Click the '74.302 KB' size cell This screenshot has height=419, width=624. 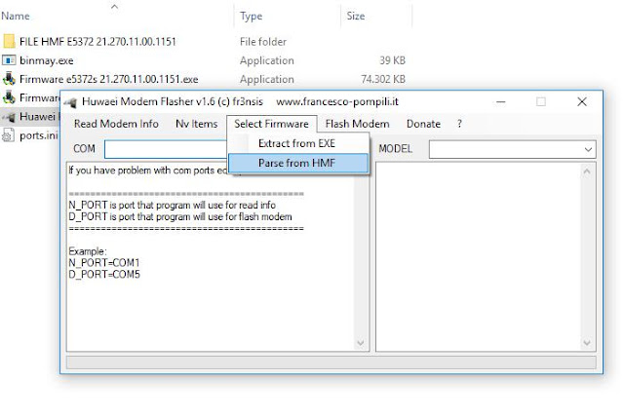pyautogui.click(x=383, y=80)
